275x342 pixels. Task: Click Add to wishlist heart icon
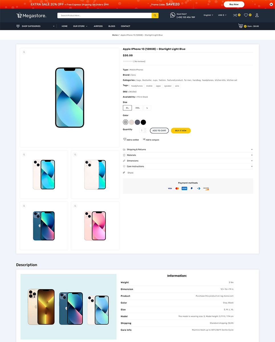pyautogui.click(x=125, y=139)
